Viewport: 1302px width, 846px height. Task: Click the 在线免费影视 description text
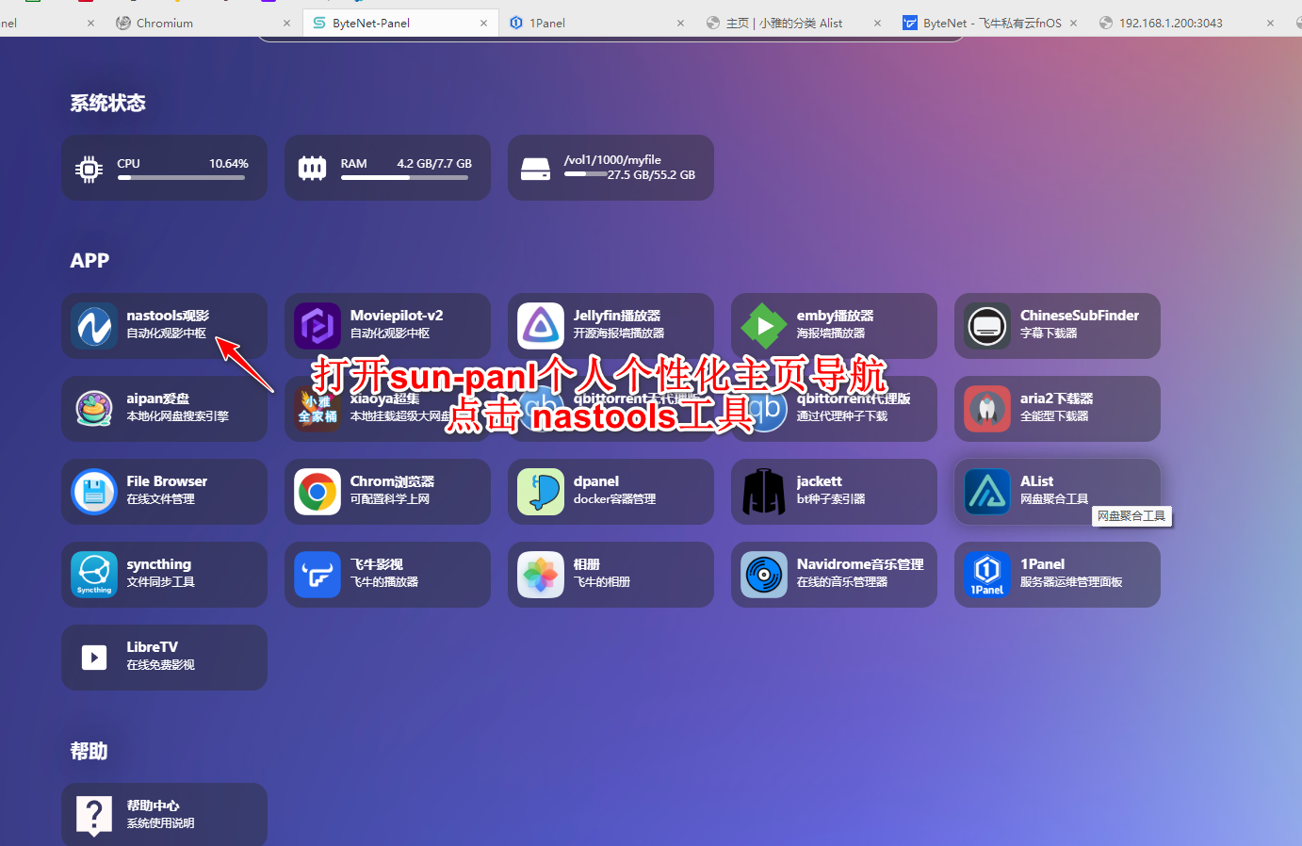pos(161,665)
